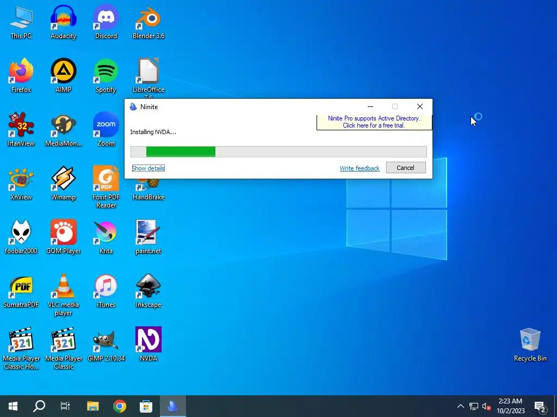
Task: Open the Write feedback link
Action: [360, 168]
